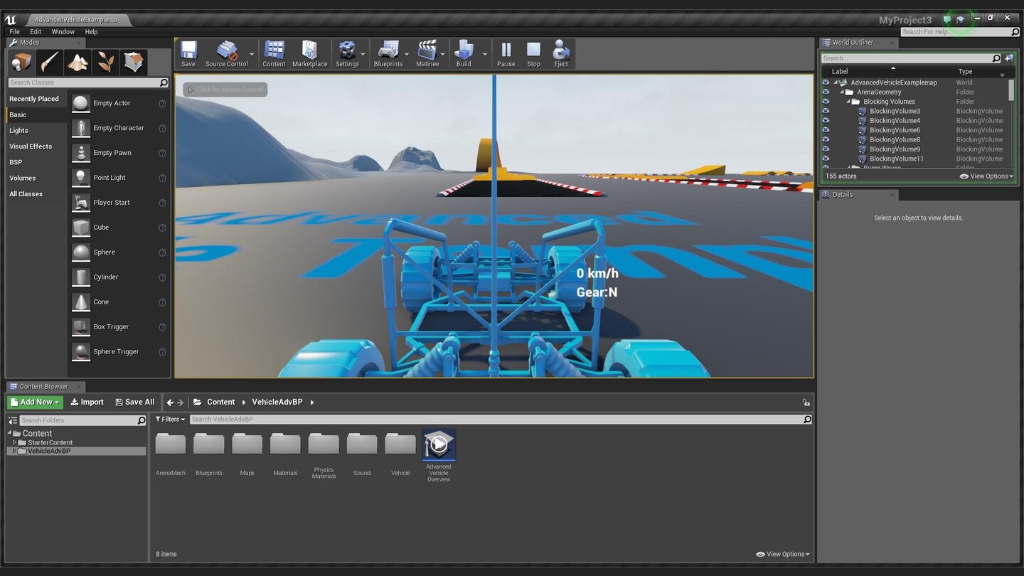Open the Filters dropdown in Content Browser
1024x576 pixels.
point(169,419)
